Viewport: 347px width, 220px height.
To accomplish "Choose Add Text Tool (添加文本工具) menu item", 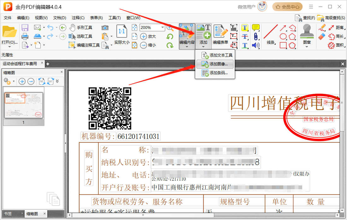I will coord(215,55).
